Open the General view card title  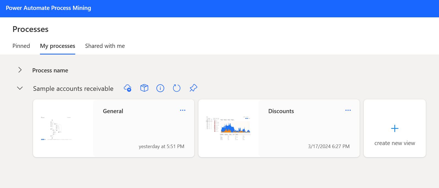113,111
